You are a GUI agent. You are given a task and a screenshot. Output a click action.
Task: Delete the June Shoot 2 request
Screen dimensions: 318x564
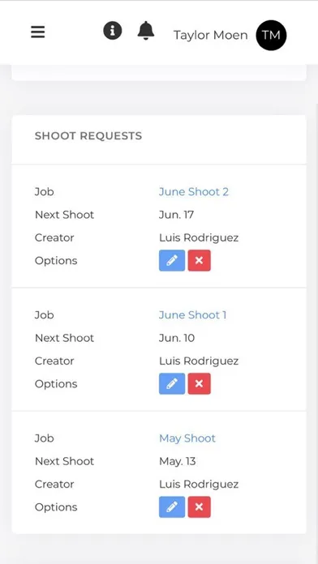point(199,260)
